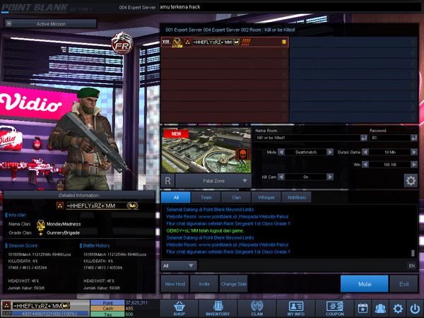
Task: Select previous Mode with left arrow
Action: point(281,152)
